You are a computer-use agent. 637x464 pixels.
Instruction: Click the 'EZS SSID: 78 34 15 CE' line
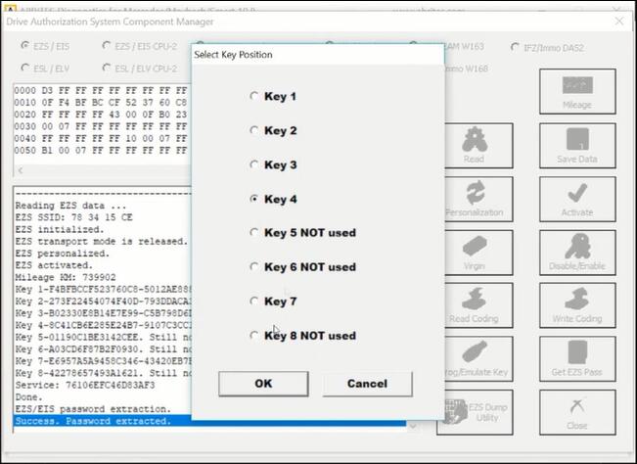[x=74, y=217]
